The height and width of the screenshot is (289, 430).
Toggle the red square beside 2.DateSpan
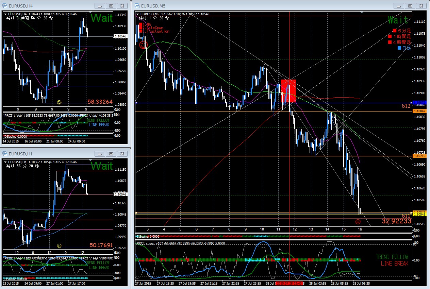point(140,28)
